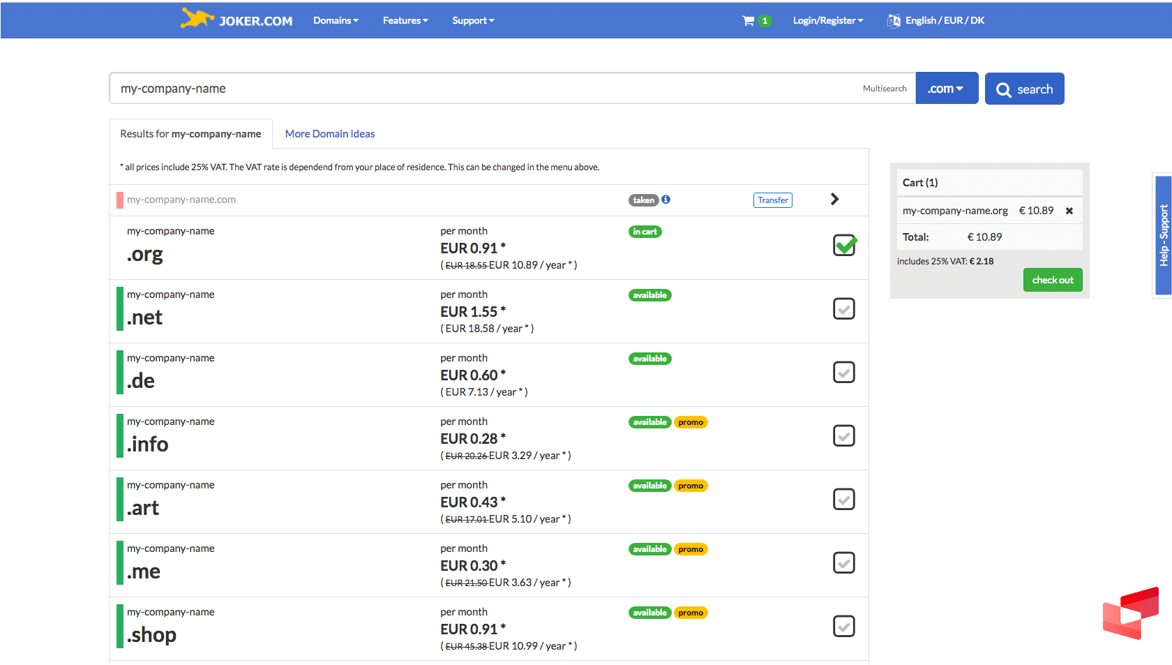Viewport: 1172px width, 665px height.
Task: Click the Transfer button
Action: click(x=773, y=200)
